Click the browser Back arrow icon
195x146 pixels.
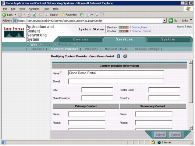(x=4, y=15)
